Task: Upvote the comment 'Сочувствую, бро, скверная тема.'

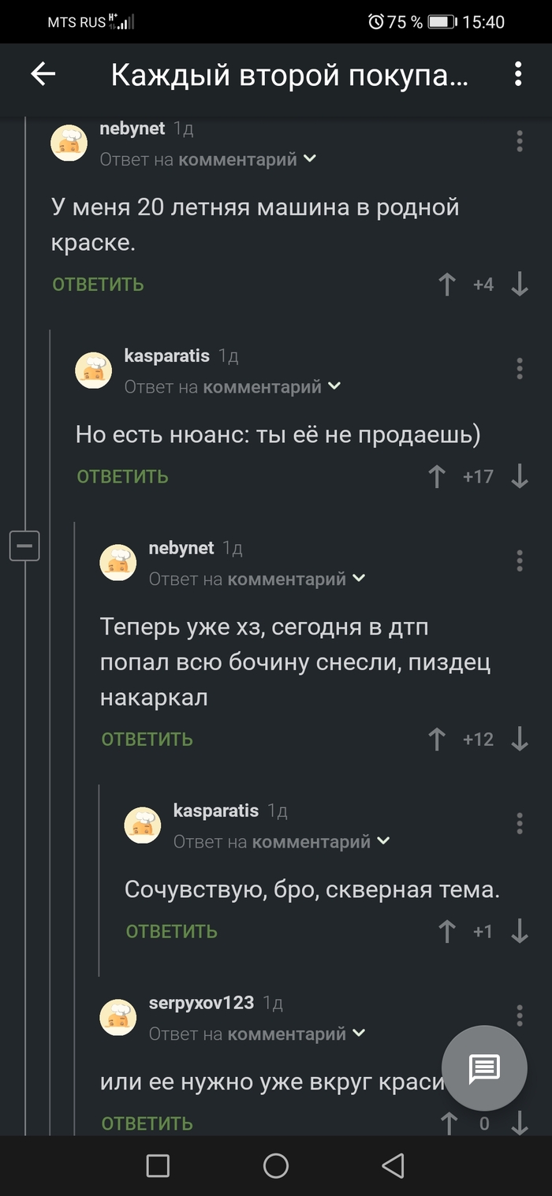Action: [x=446, y=931]
